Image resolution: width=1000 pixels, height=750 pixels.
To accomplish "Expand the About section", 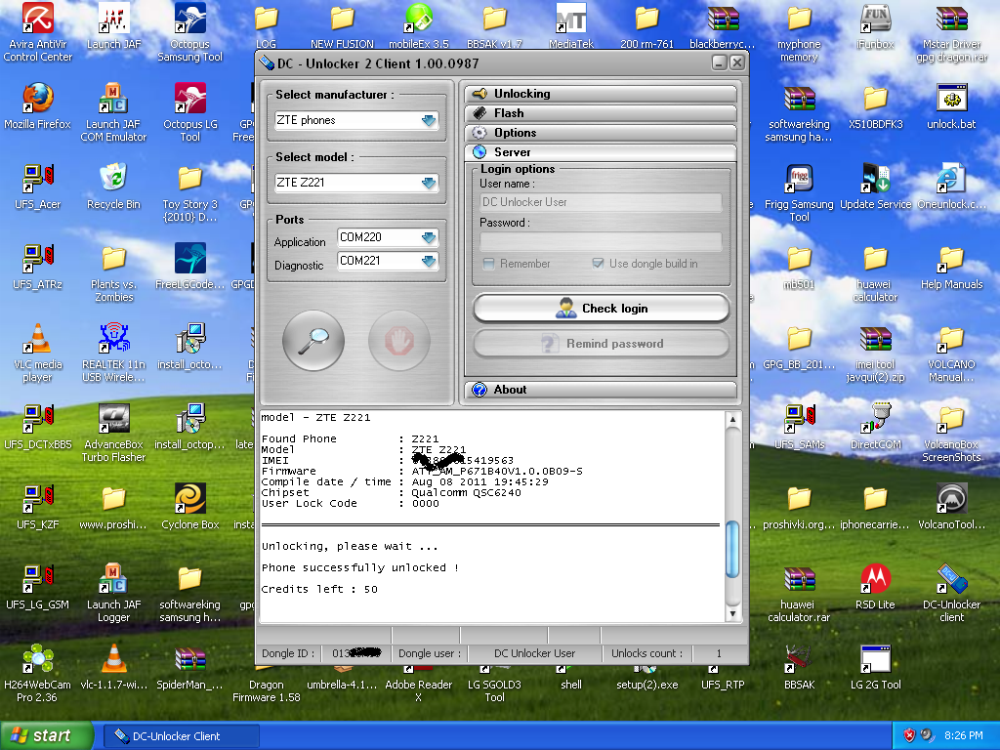I will coord(601,390).
